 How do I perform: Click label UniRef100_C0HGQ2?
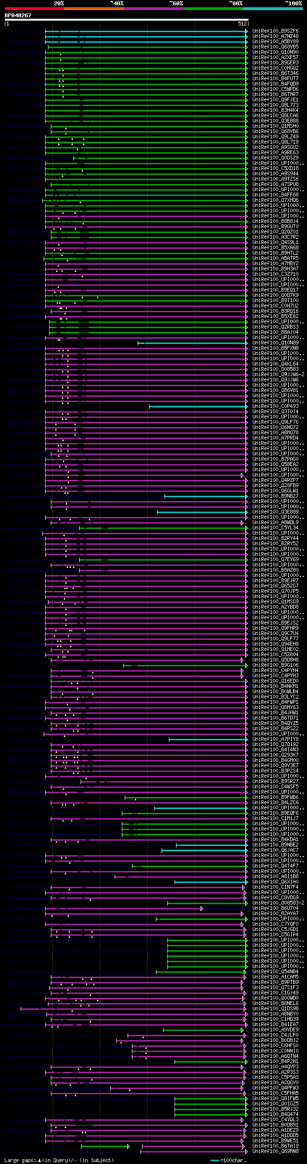tap(275, 68)
